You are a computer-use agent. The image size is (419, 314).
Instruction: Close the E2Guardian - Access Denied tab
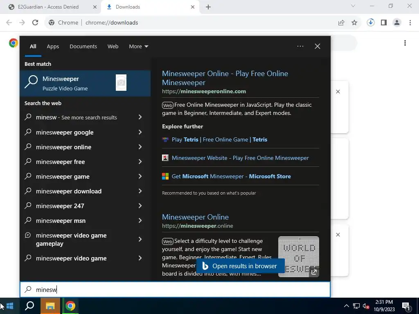click(x=95, y=7)
